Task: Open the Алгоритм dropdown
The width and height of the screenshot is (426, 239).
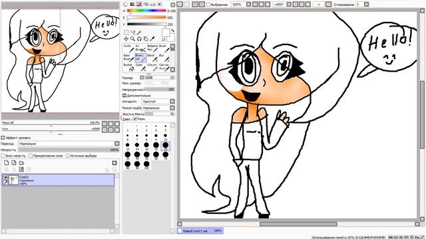Action: click(172, 102)
